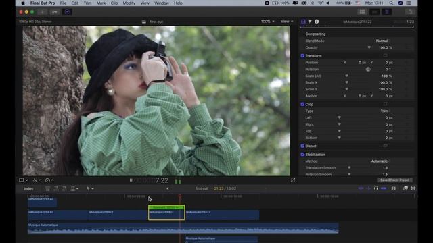Disable the Transform checkbox
The width and height of the screenshot is (433, 243).
pyautogui.click(x=302, y=55)
